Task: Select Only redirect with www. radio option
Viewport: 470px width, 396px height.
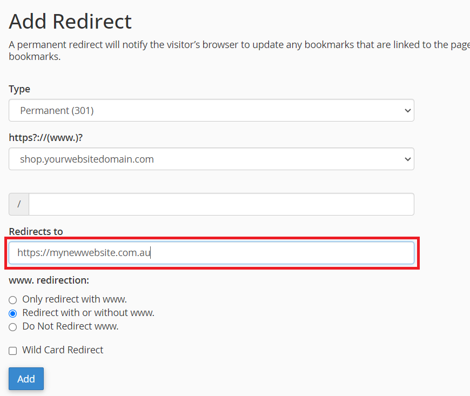Action: (x=13, y=300)
